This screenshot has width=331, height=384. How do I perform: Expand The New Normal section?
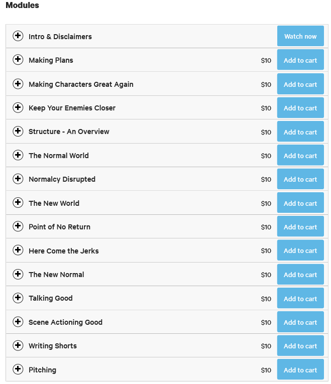coord(18,274)
